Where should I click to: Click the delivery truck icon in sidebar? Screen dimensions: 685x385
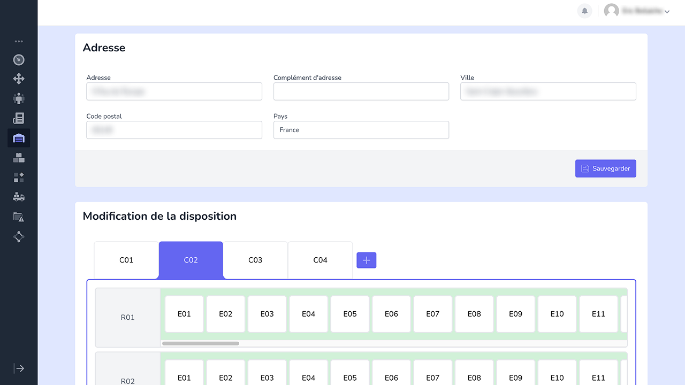19,197
